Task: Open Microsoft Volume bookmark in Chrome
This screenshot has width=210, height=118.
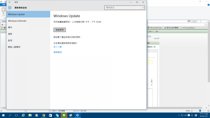Action: click(155, 28)
